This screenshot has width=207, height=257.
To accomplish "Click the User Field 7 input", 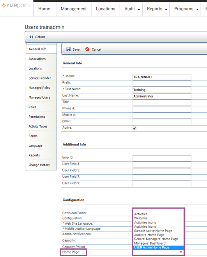I will coord(162,177).
